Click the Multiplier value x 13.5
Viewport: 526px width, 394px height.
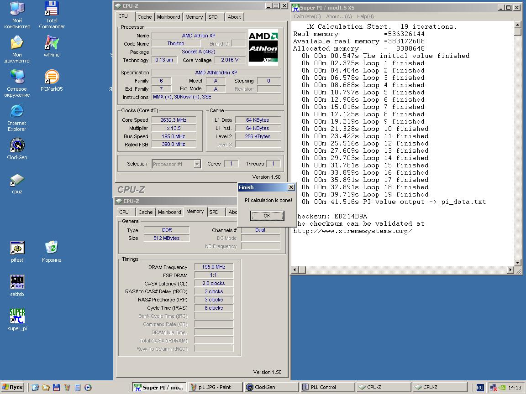point(174,128)
